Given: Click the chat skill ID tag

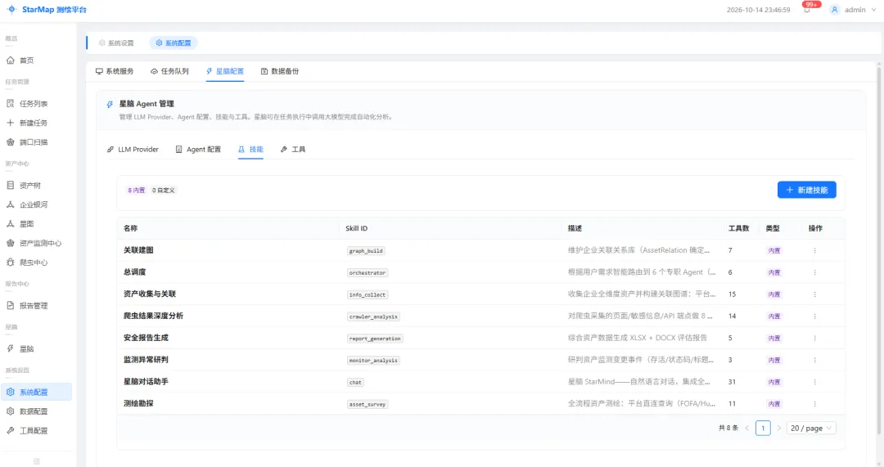Looking at the screenshot, I should tap(355, 382).
